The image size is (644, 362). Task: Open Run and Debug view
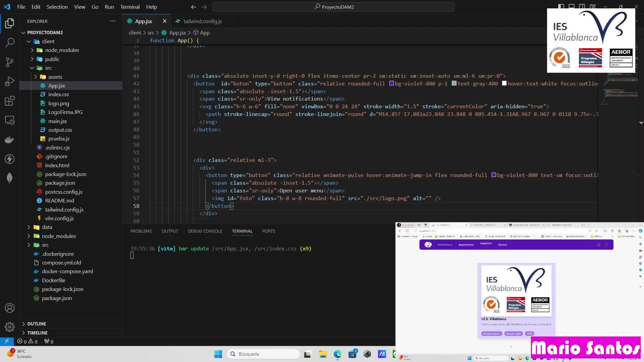click(x=10, y=81)
